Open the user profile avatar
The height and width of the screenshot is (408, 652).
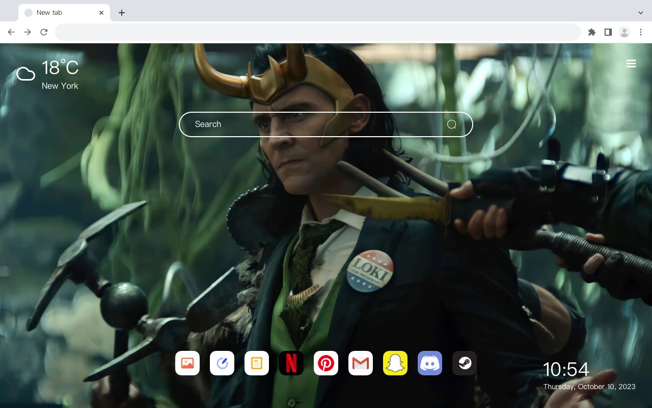[x=624, y=32]
